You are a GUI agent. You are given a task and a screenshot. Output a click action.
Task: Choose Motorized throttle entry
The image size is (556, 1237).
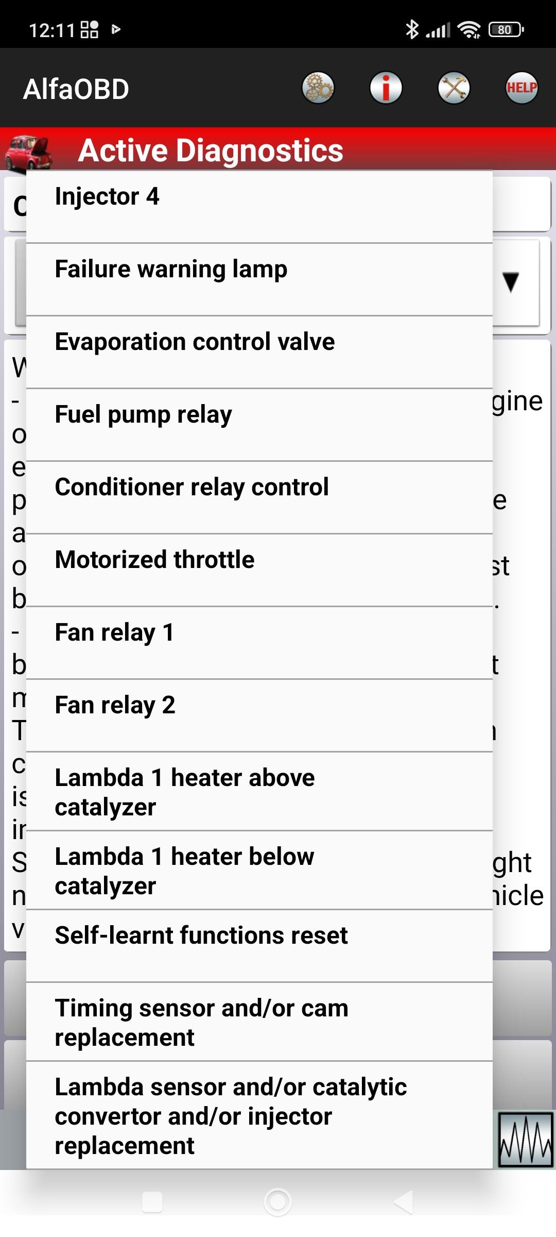(259, 570)
